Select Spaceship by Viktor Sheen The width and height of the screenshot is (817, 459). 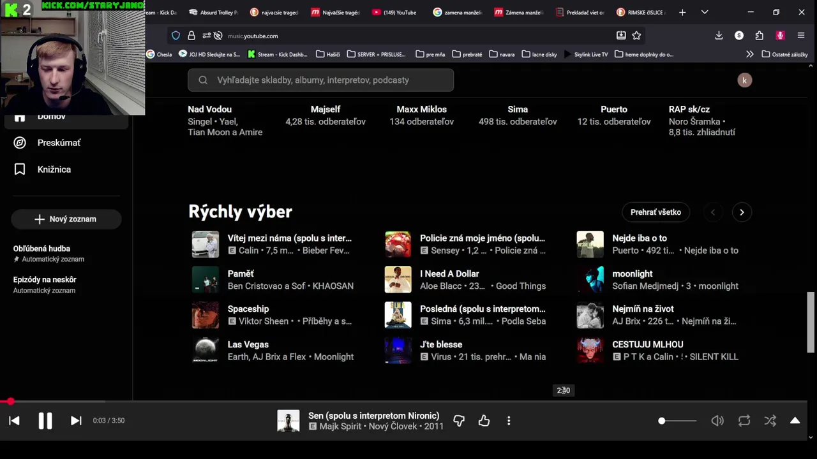pos(248,309)
